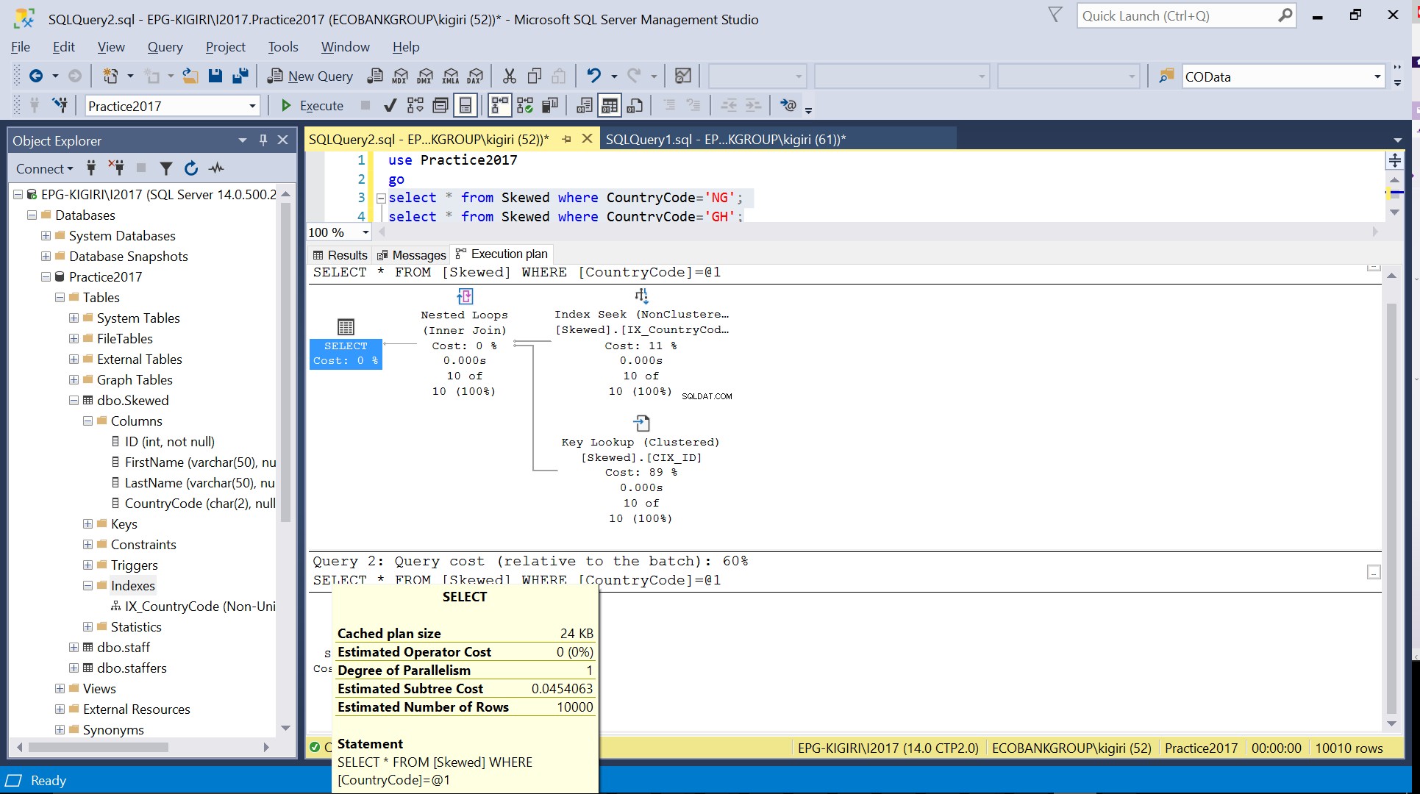Click the Navigate Backward arrow icon
The image size is (1420, 794).
(36, 76)
